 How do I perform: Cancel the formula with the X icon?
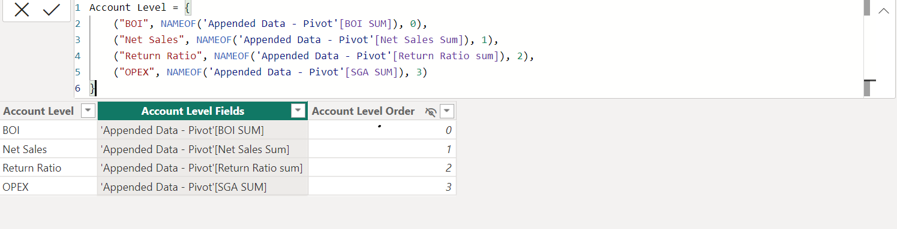point(22,10)
